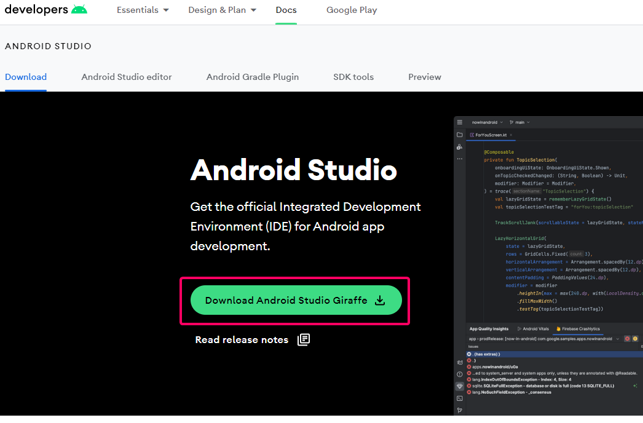
Task: Click the Issues column header
Action: 473,347
